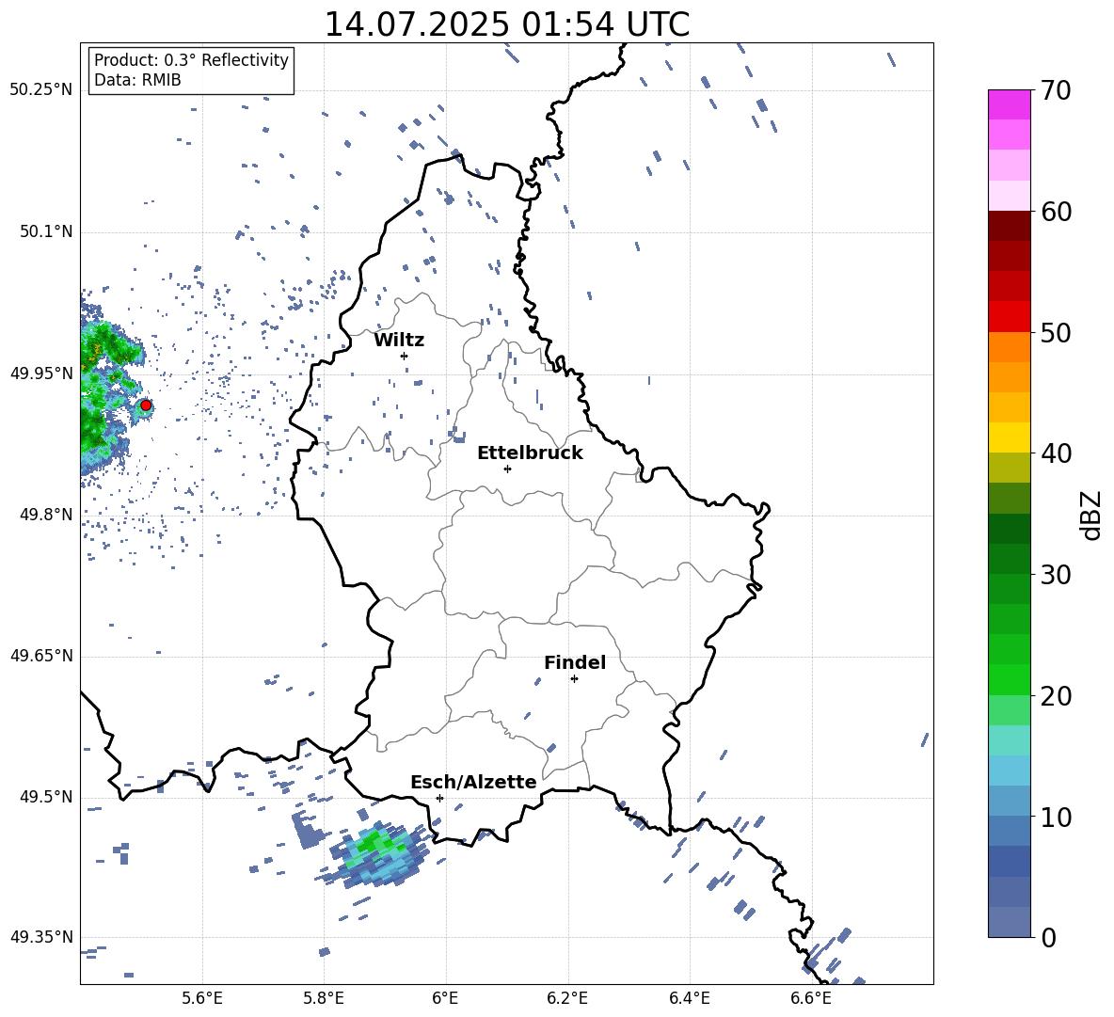Click the bright red colorbar swatch near 50
Viewport: 1114px width, 1017px height.
pos(1009,317)
